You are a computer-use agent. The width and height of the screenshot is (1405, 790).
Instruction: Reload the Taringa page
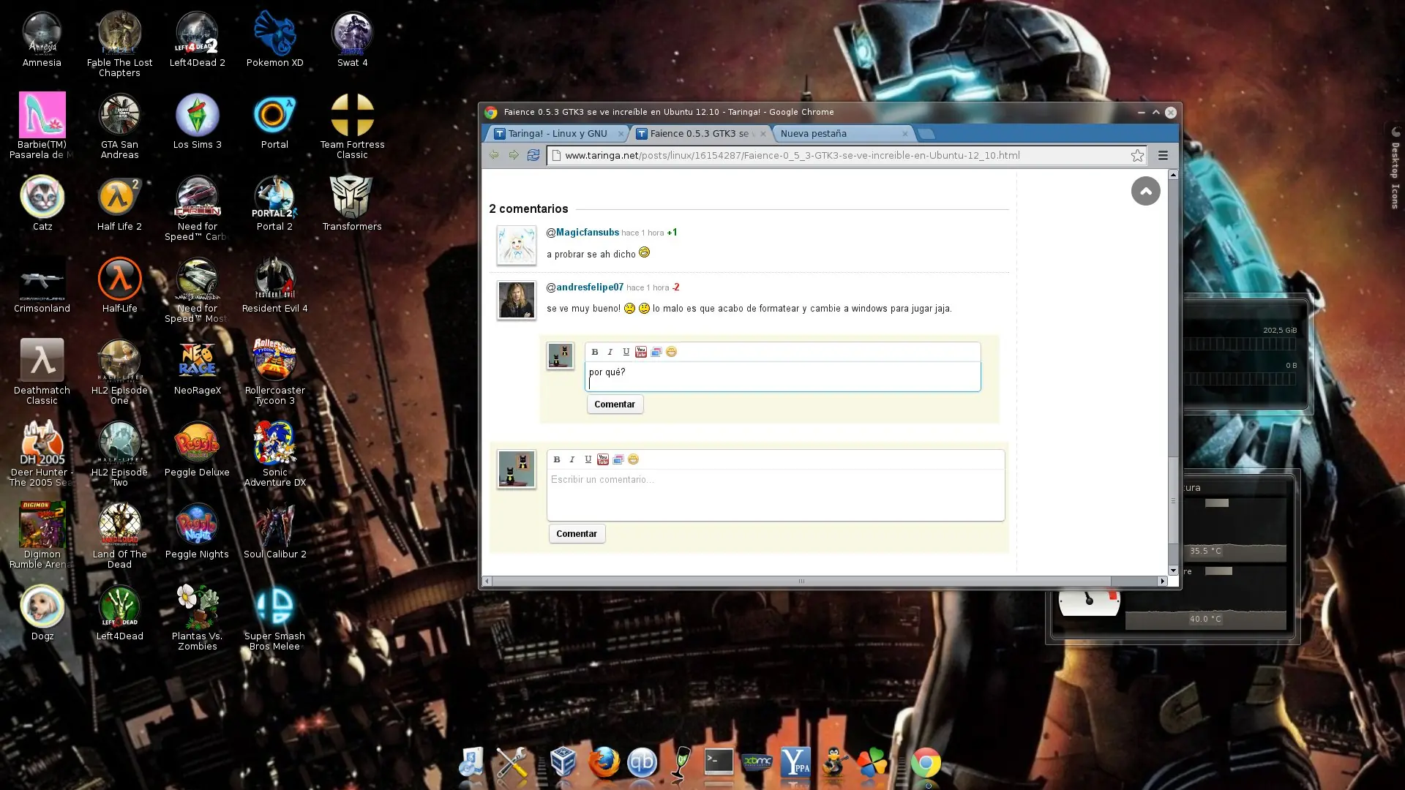[533, 155]
